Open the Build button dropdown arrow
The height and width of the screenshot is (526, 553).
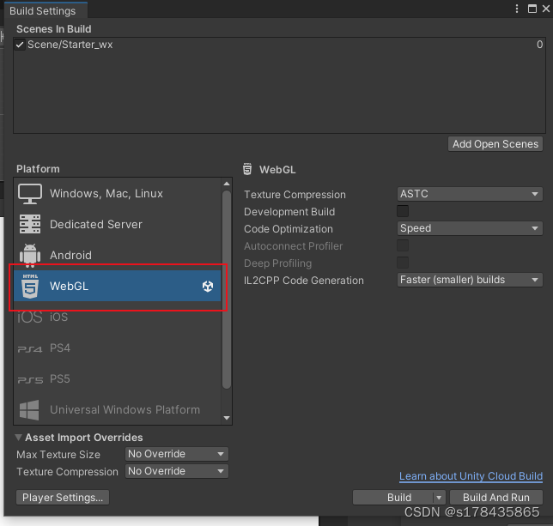pos(439,498)
